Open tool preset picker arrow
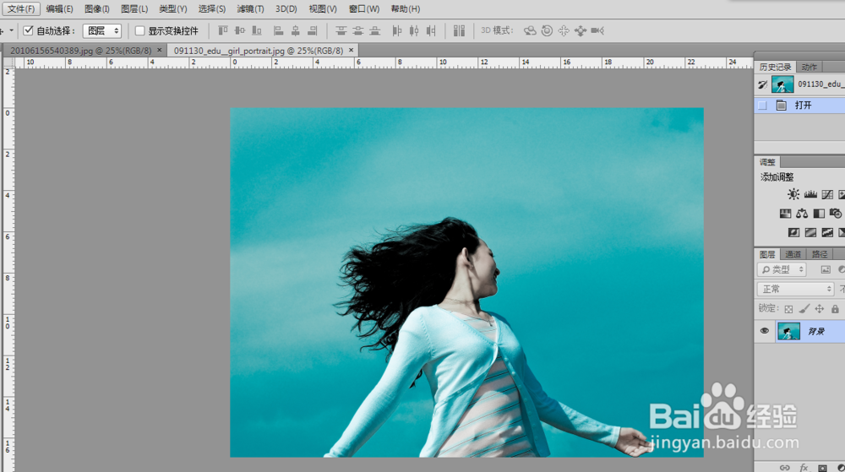The width and height of the screenshot is (845, 472). [11, 30]
